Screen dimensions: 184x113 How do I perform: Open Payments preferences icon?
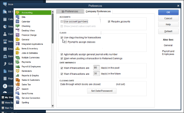click(x=18, y=62)
